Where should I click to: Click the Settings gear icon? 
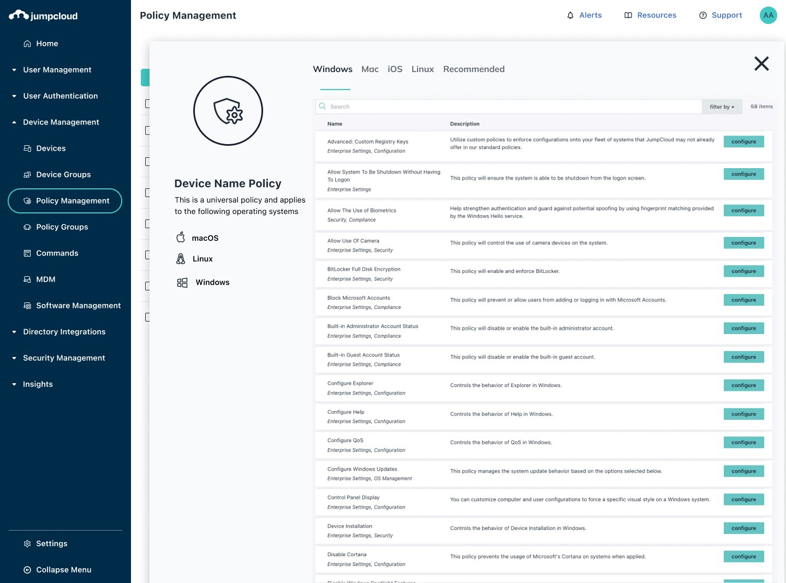click(27, 544)
